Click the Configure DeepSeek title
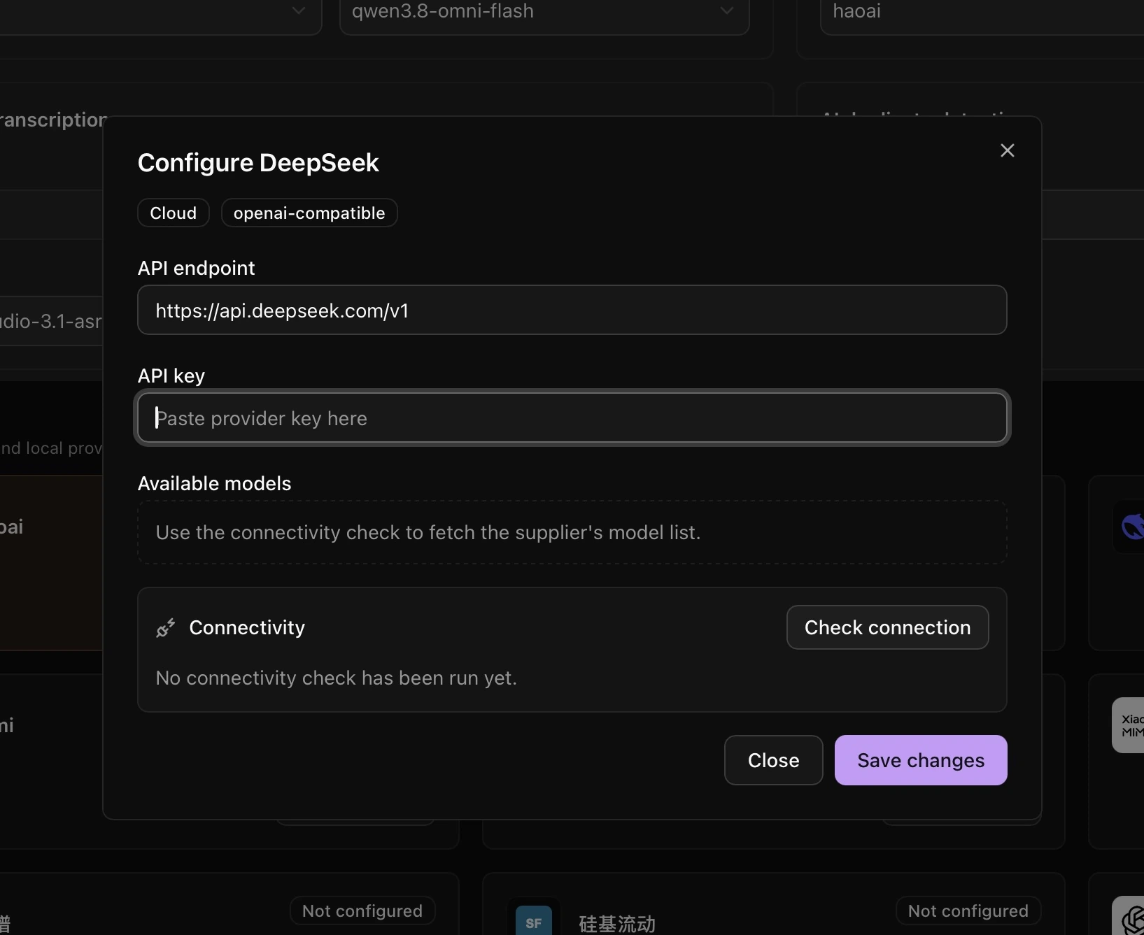The height and width of the screenshot is (935, 1144). click(258, 162)
